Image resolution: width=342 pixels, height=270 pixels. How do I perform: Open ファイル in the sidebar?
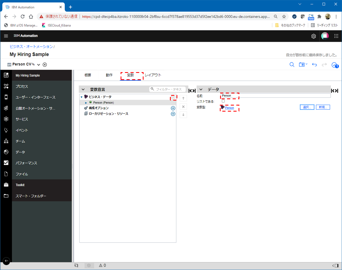(x=22, y=174)
